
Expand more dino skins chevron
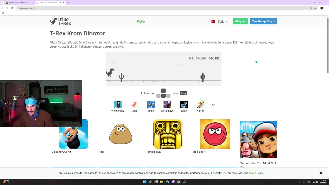coord(213,104)
